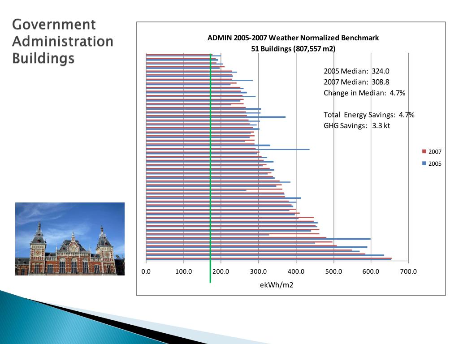Click the 100.0 axis label
This screenshot has height=344, width=459.
tap(183, 271)
